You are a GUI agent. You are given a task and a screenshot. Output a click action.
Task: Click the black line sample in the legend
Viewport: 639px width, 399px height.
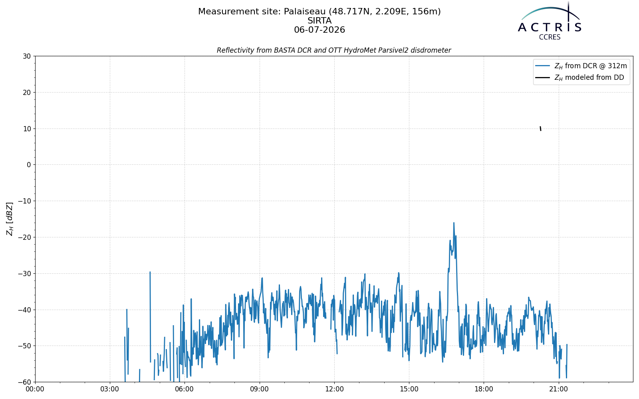(x=543, y=77)
